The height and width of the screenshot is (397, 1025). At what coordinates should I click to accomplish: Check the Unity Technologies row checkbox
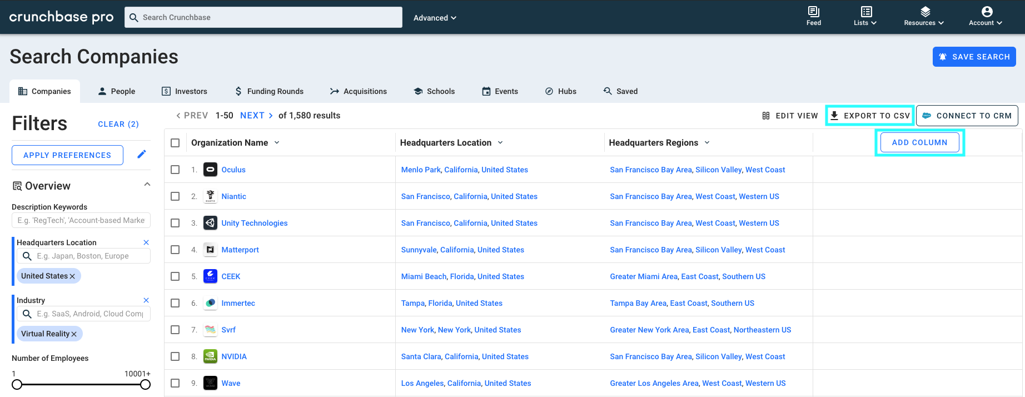click(x=175, y=223)
